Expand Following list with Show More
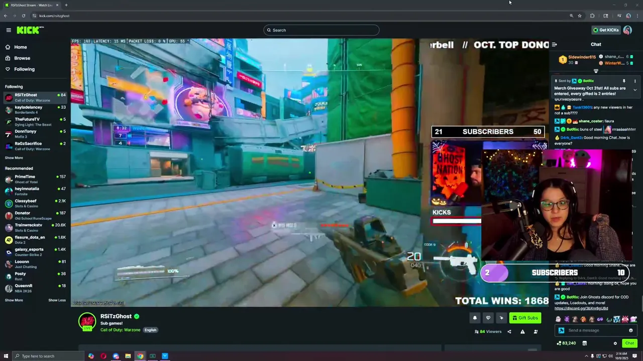 coord(14,158)
